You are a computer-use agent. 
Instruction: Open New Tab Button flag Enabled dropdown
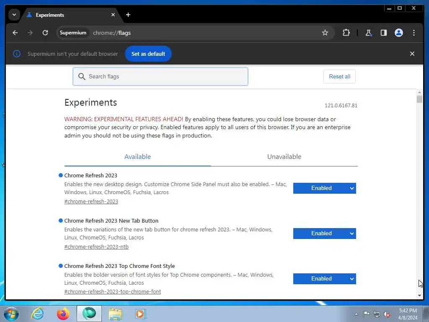(325, 233)
